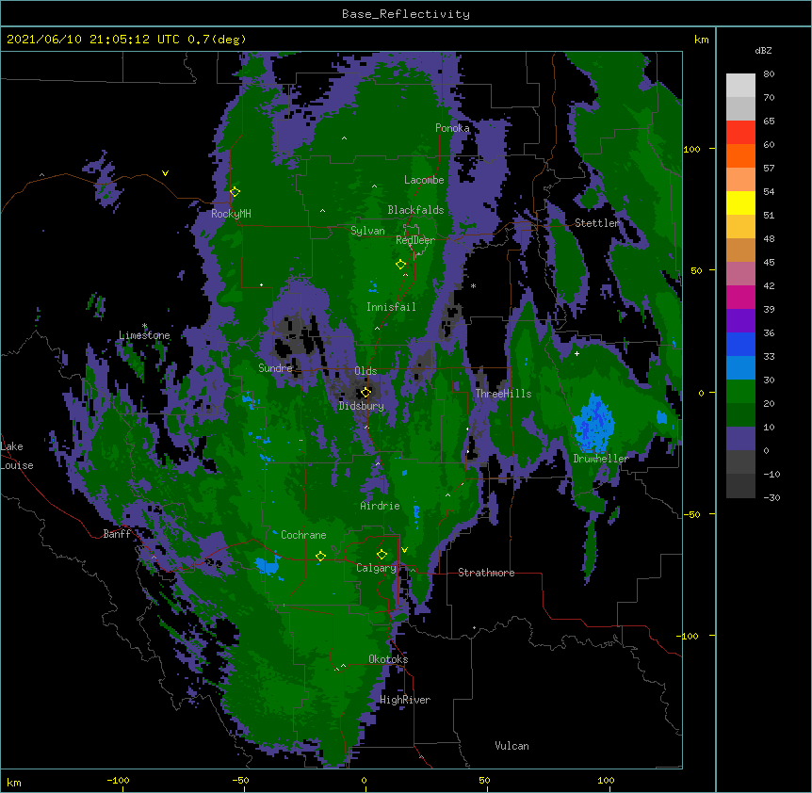Click the yellow diamond marker above Calgary label
812x793 pixels.
click(x=382, y=555)
